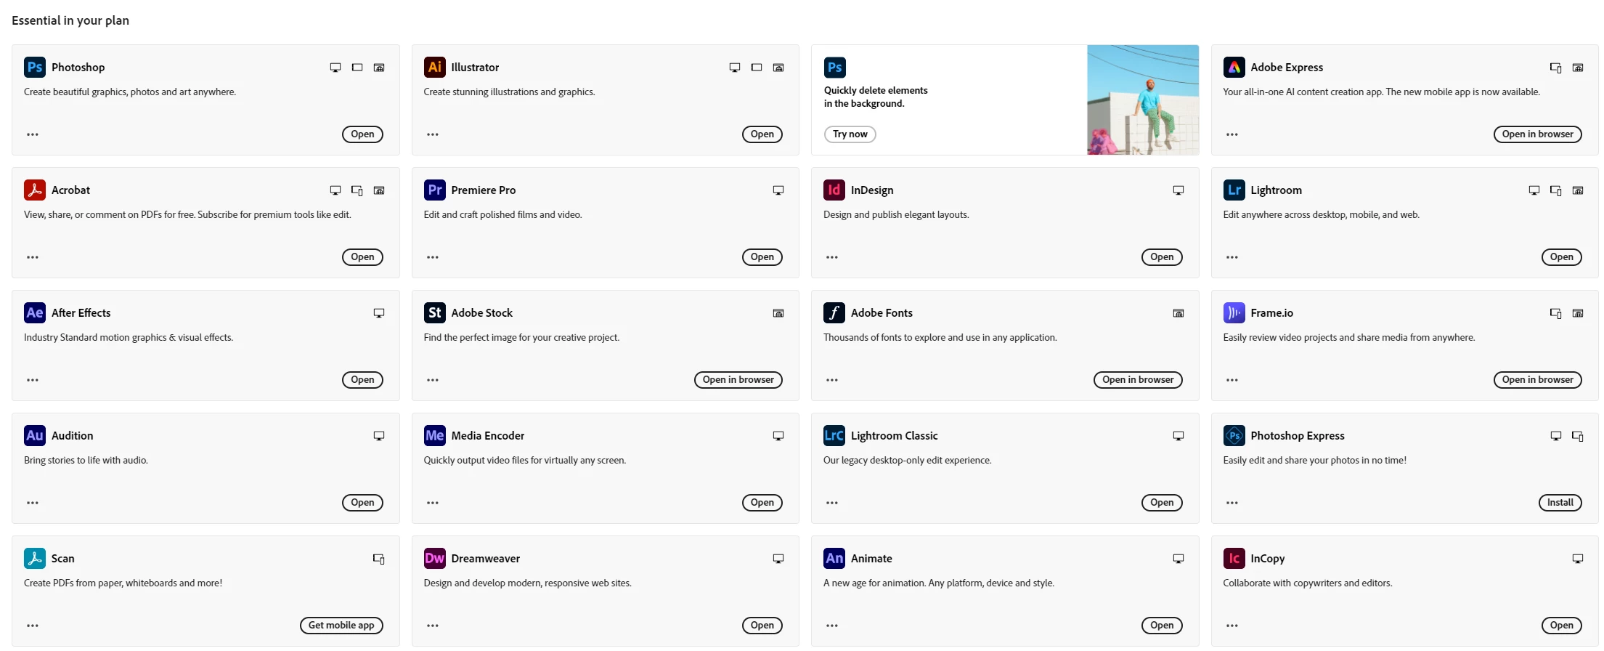
Task: Click the Acrobat app icon
Action: click(34, 190)
